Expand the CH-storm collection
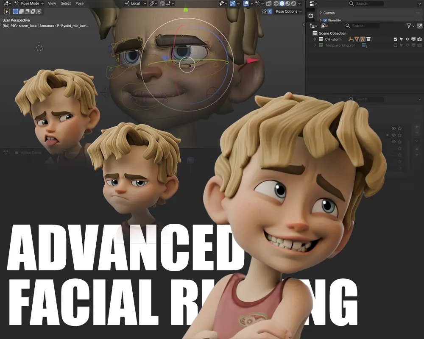Image resolution: width=424 pixels, height=339 pixels. pos(315,39)
